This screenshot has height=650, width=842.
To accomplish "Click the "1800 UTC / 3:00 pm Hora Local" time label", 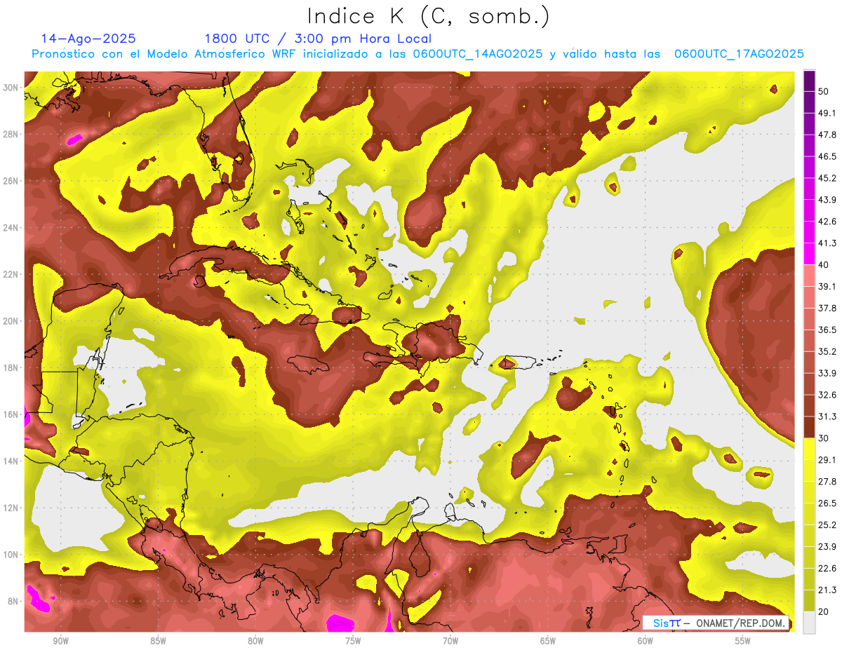I will [318, 39].
